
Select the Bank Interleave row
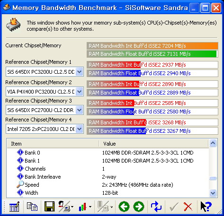[x=108, y=177]
